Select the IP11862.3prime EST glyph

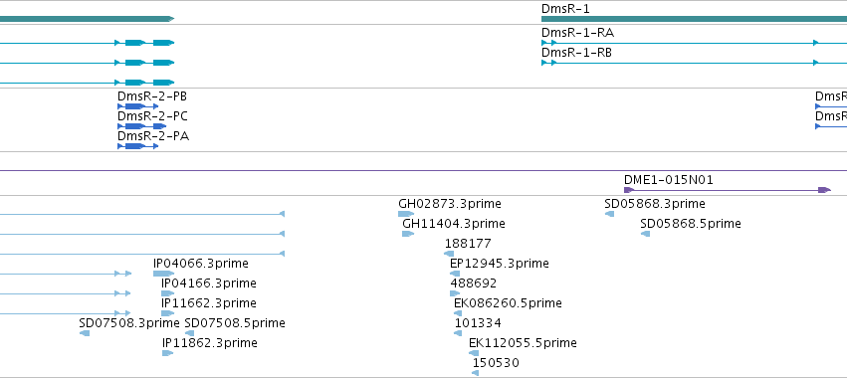(x=167, y=353)
